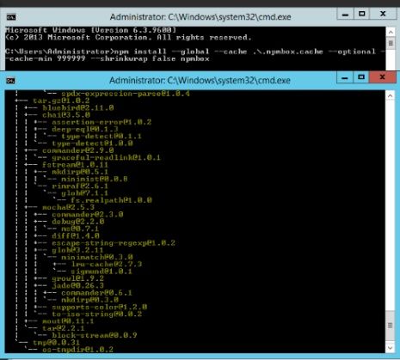This screenshot has height=360, width=400.
Task: Click the 'chai@3.5.0' tree line
Action: [x=66, y=115]
